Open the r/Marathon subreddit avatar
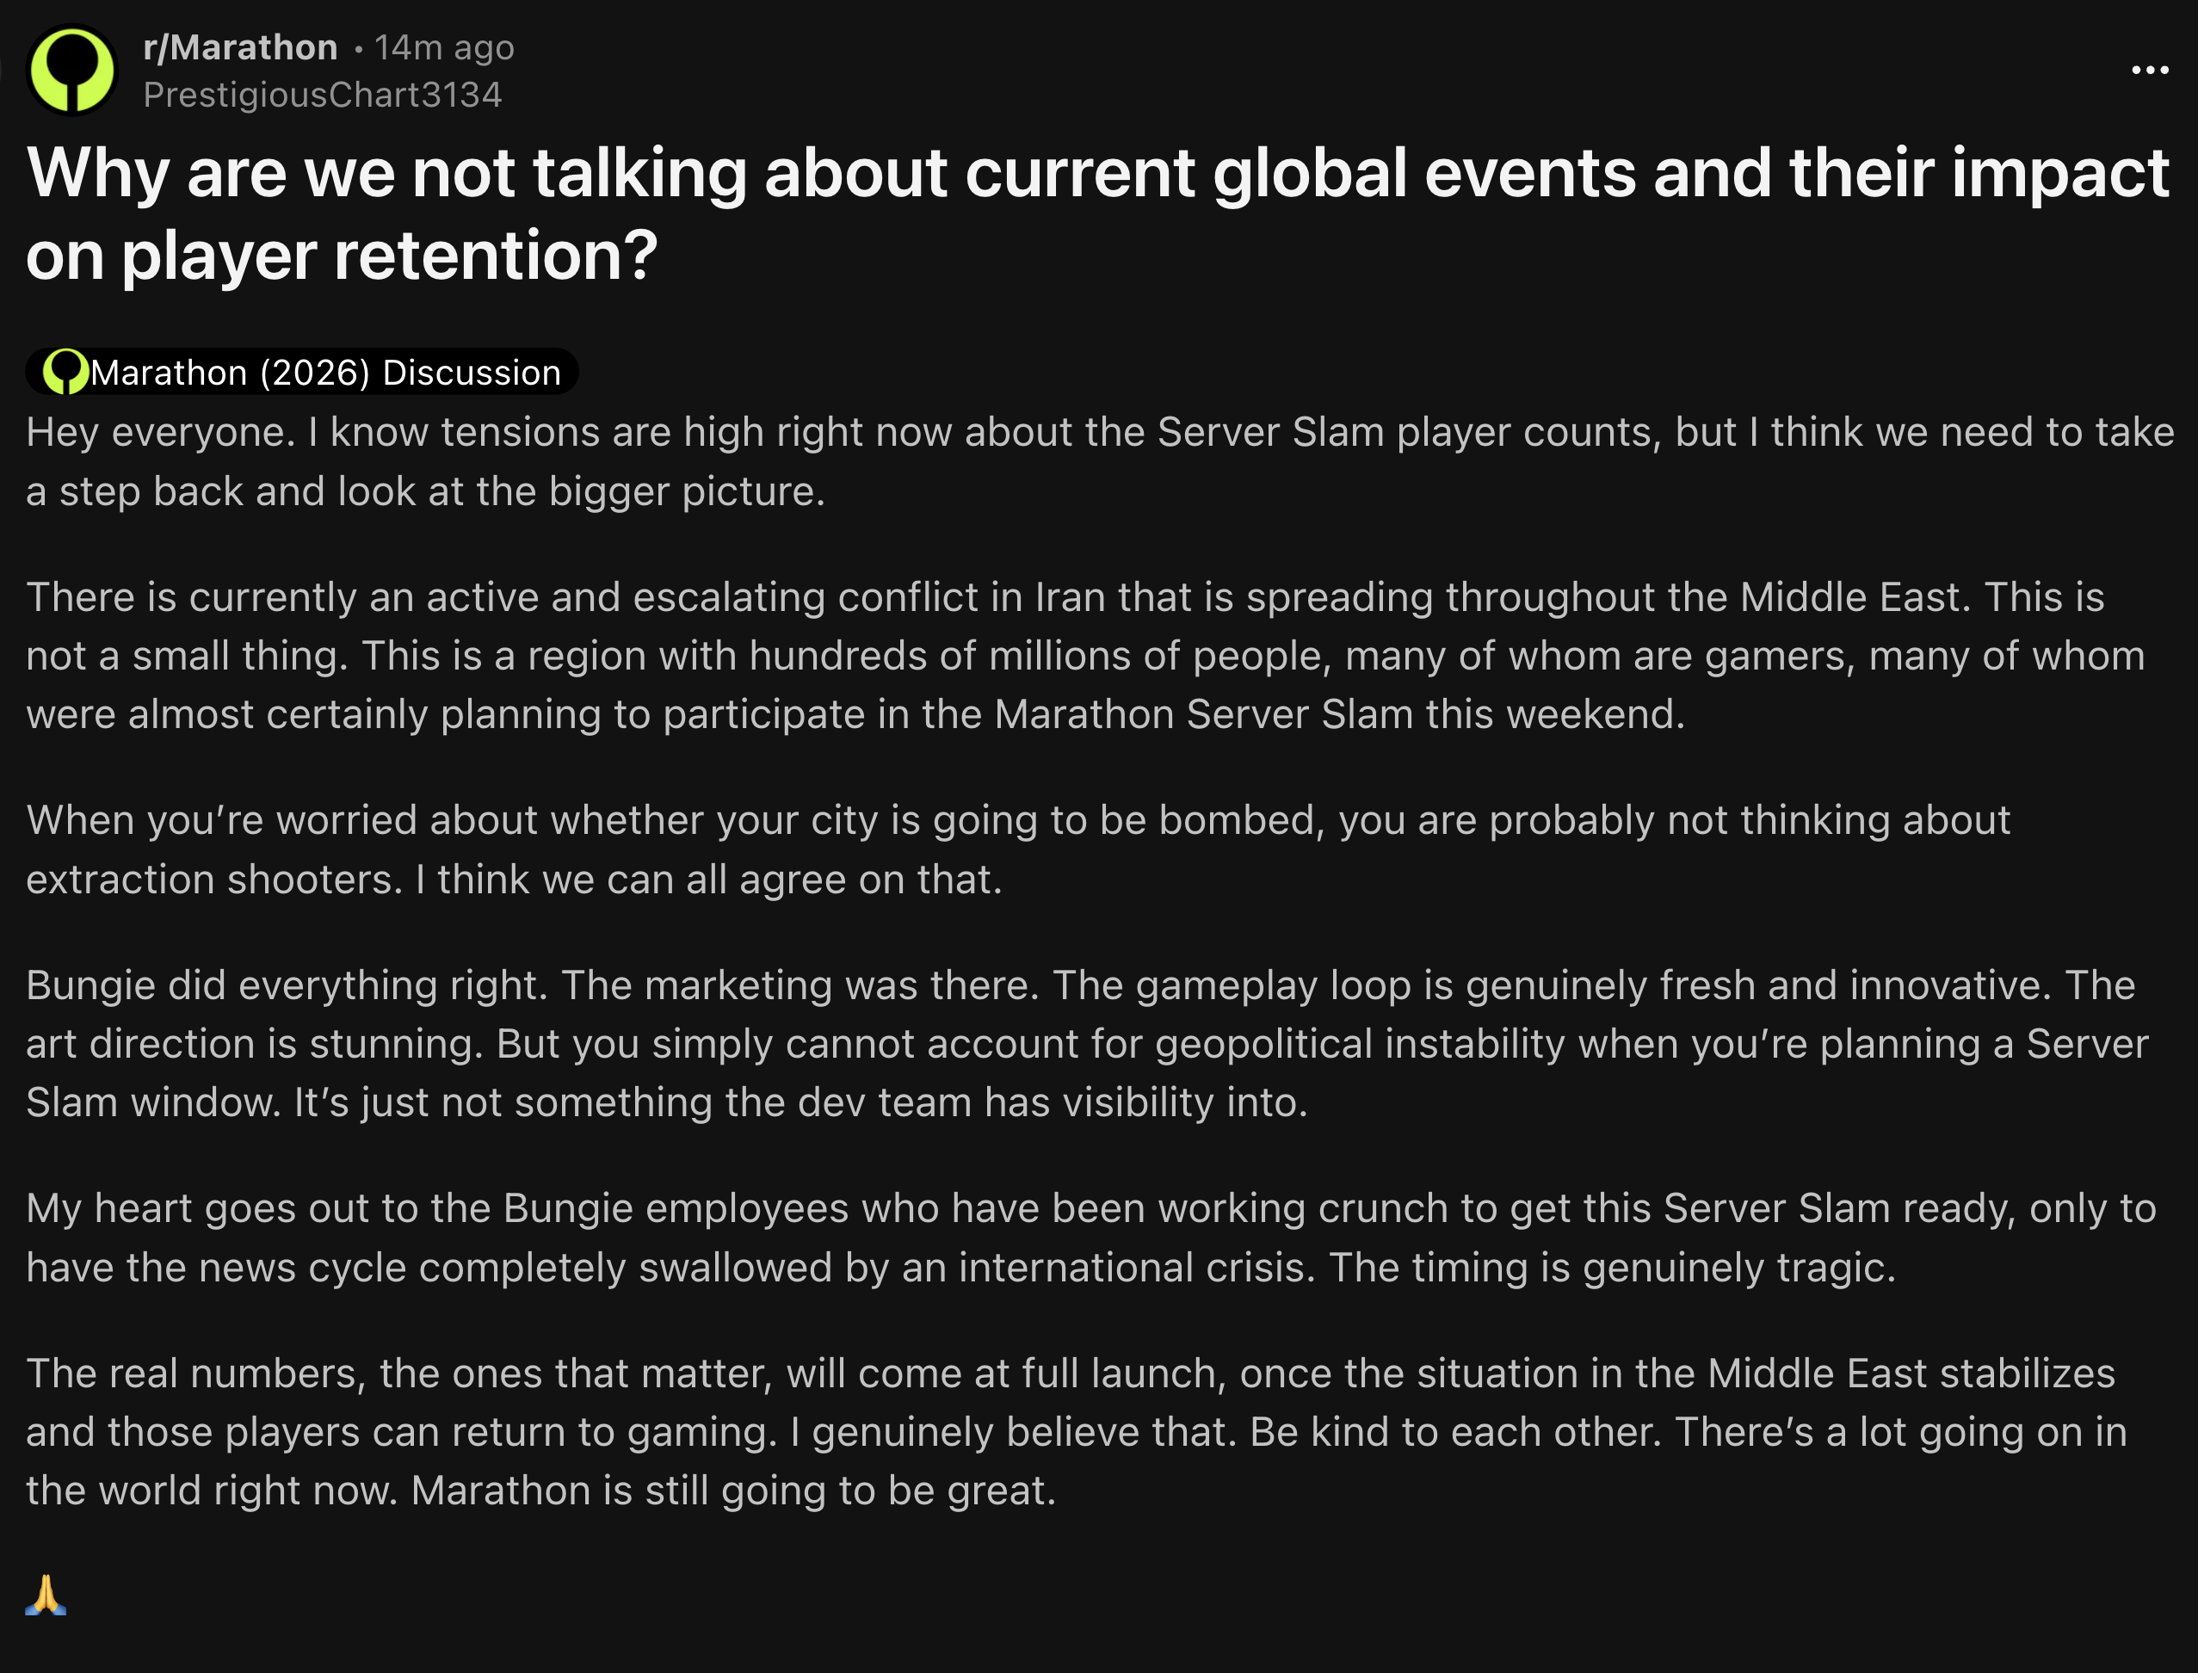This screenshot has width=2198, height=1673. pos(71,71)
